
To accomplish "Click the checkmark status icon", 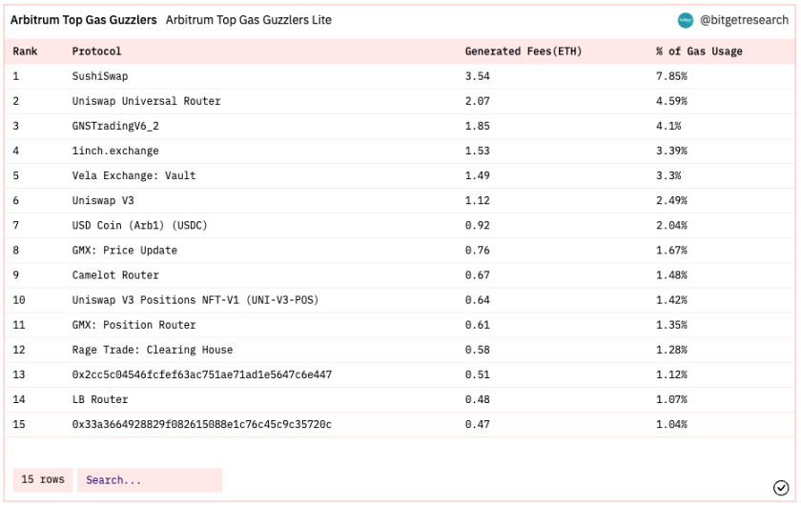I will coord(781,488).
